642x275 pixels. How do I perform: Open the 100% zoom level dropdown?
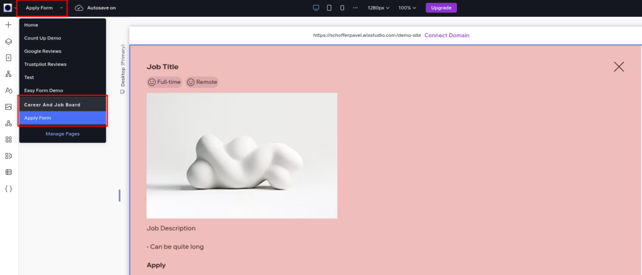pyautogui.click(x=408, y=8)
